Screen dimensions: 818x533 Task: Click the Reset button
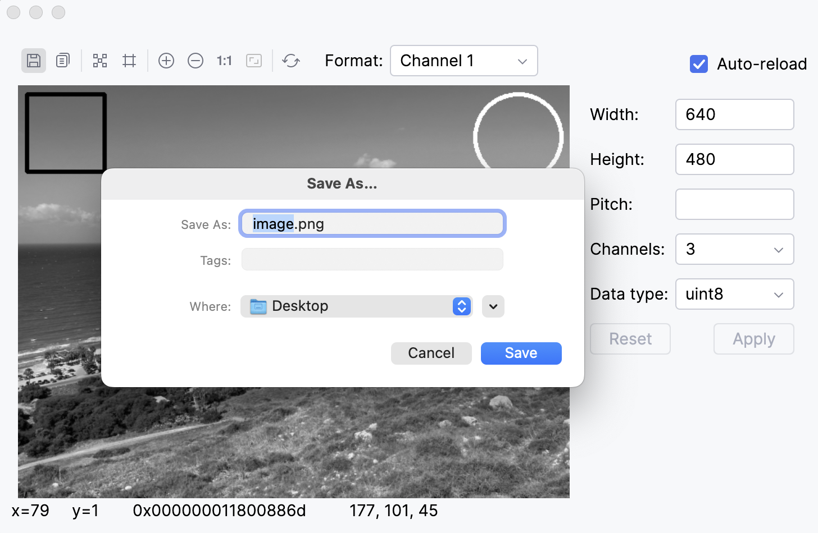(630, 339)
